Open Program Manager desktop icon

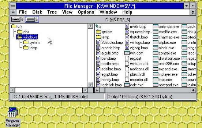pyautogui.click(x=13, y=117)
